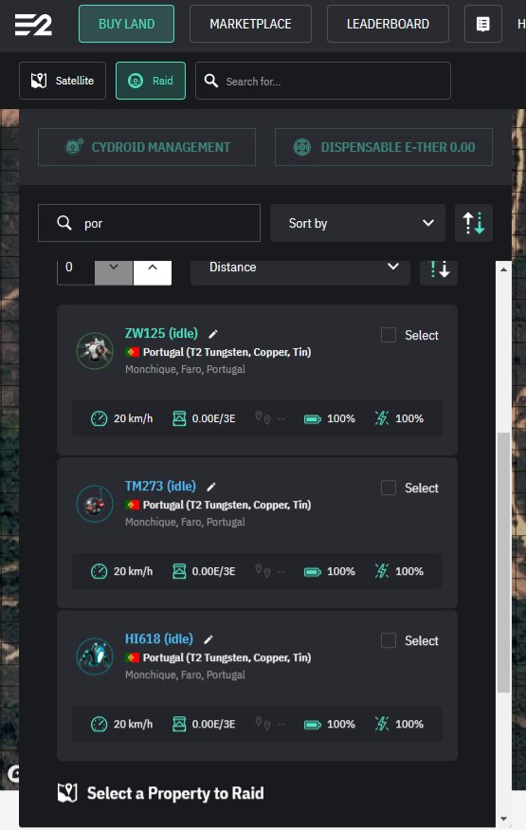
Task: Click the '0.00E/3E' value for ZW125
Action: tap(213, 418)
